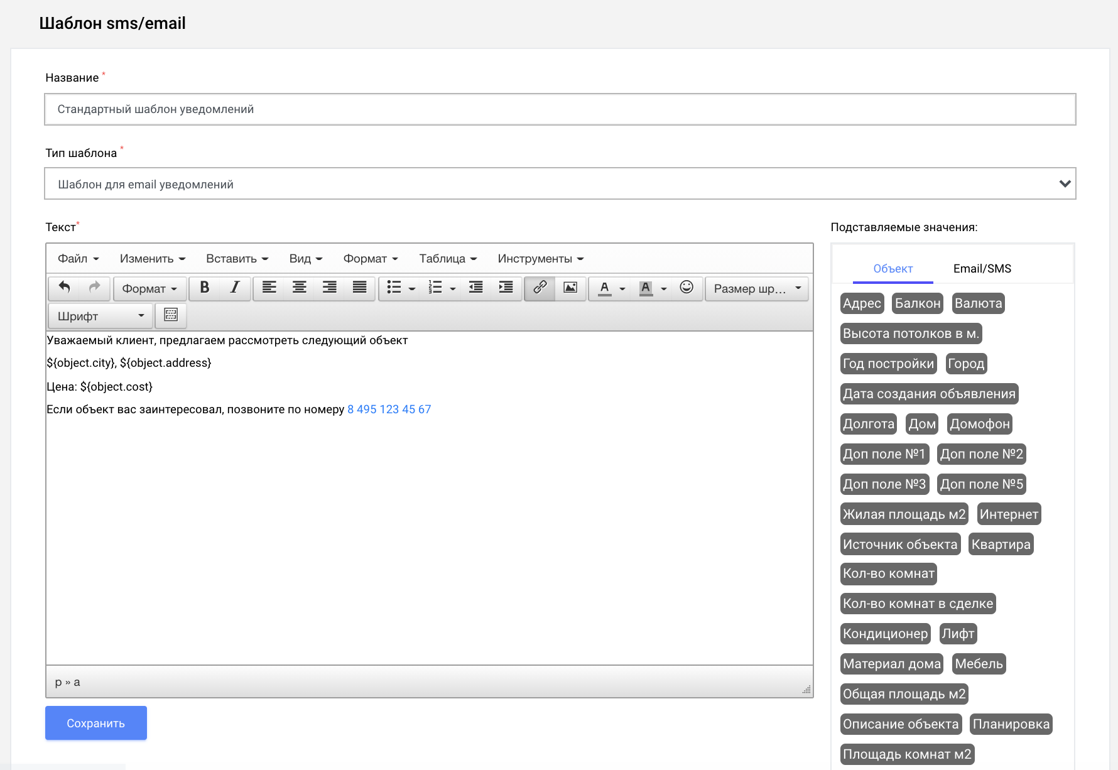The height and width of the screenshot is (770, 1118).
Task: Toggle italic formatting
Action: [234, 288]
